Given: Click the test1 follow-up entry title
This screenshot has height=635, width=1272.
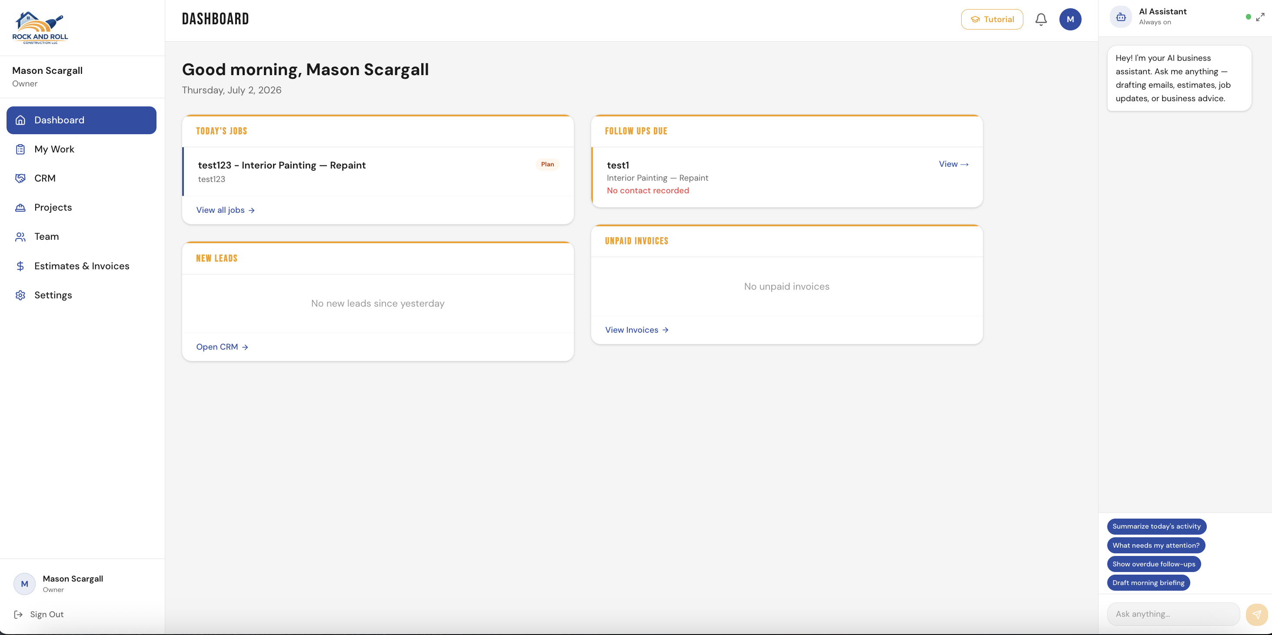Looking at the screenshot, I should [x=618, y=165].
